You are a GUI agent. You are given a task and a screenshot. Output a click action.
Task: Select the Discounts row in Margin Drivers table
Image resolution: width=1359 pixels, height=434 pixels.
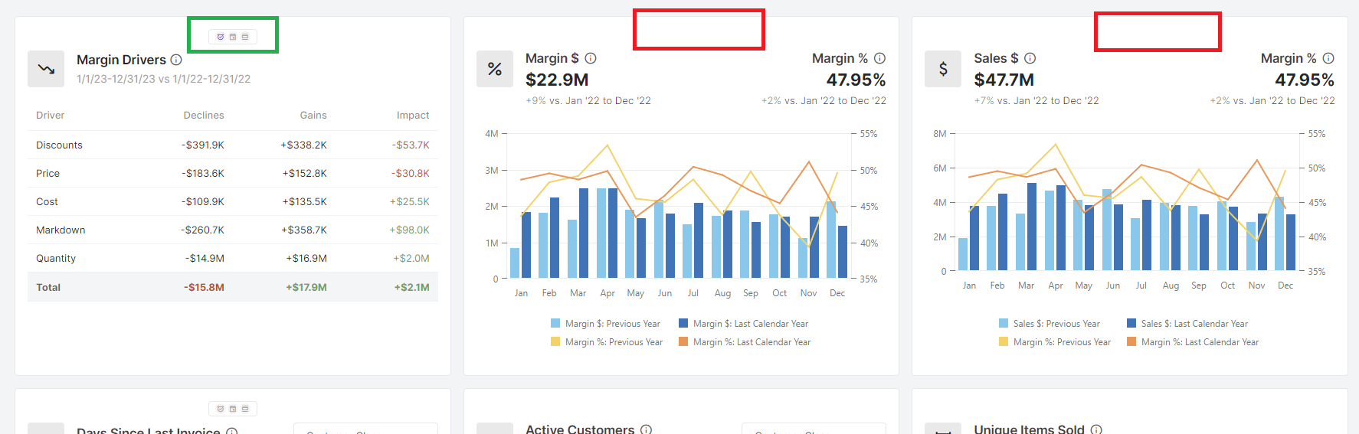point(59,145)
